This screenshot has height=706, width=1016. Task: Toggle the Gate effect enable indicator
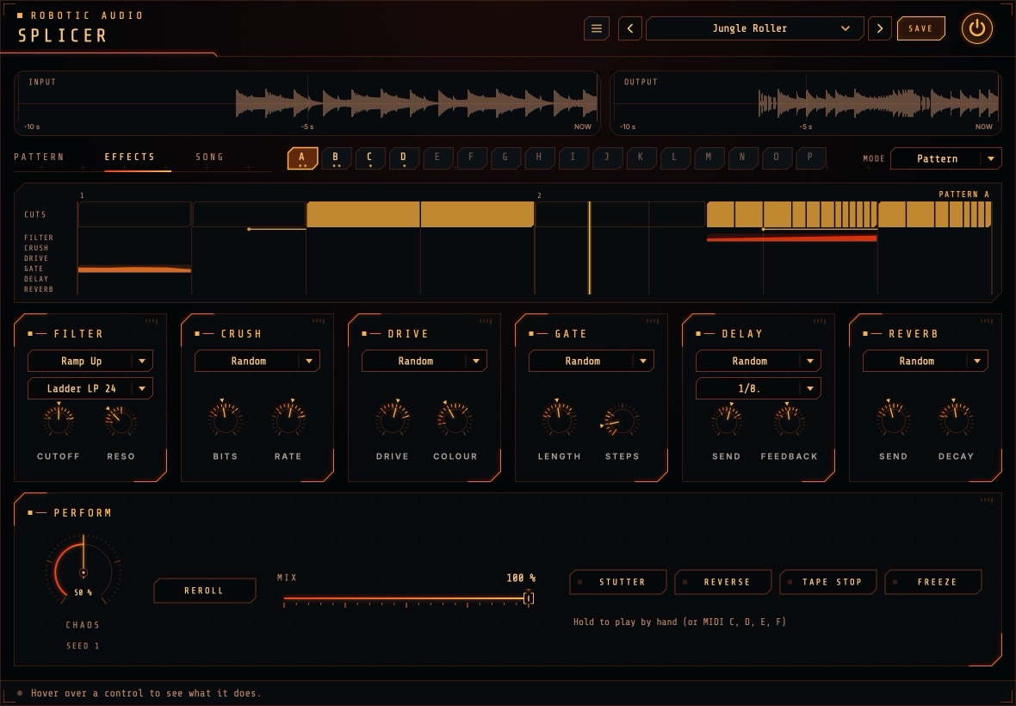point(531,333)
